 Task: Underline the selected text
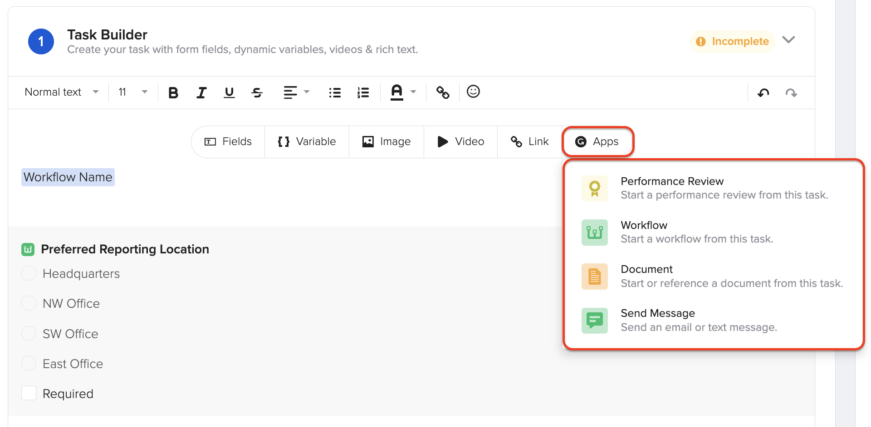(x=229, y=92)
